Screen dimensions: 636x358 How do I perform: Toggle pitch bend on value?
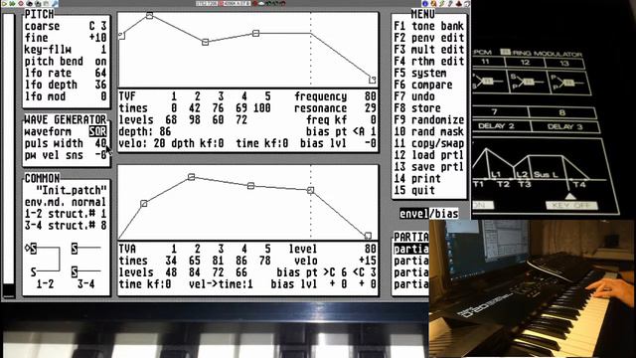pyautogui.click(x=100, y=62)
